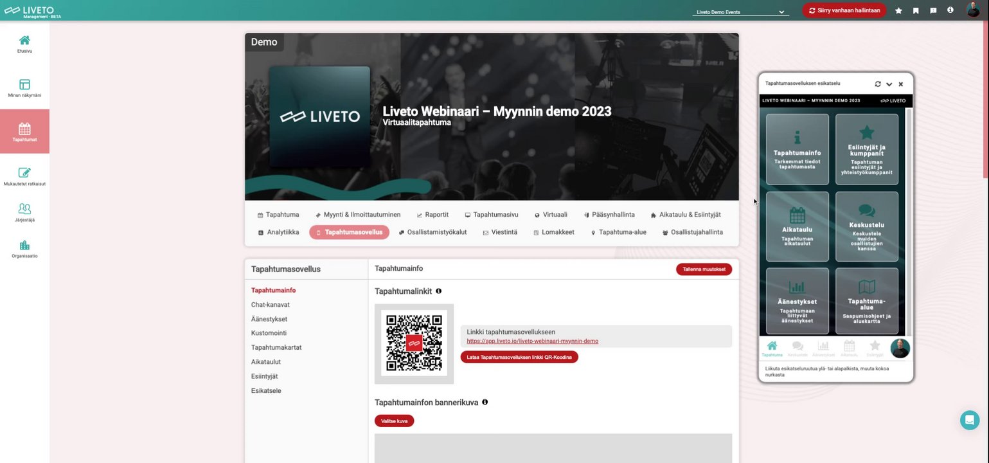Screen dimensions: 989x463
Task: Open the Aikataulu & Esiintyjät tab
Action: [x=686, y=215]
